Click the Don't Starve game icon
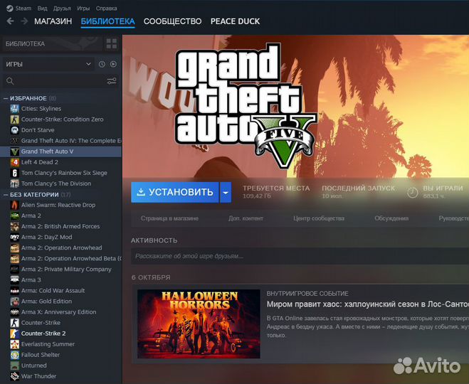The width and height of the screenshot is (469, 384). coord(14,130)
